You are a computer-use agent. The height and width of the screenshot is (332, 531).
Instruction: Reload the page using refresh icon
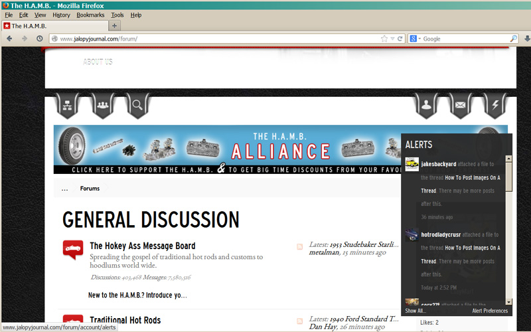400,39
